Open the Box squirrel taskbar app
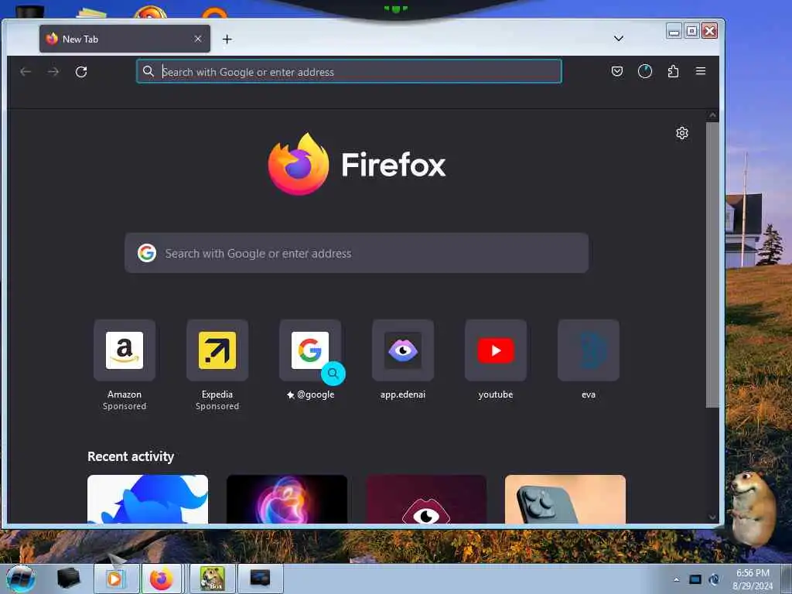The width and height of the screenshot is (792, 594). coord(212,579)
